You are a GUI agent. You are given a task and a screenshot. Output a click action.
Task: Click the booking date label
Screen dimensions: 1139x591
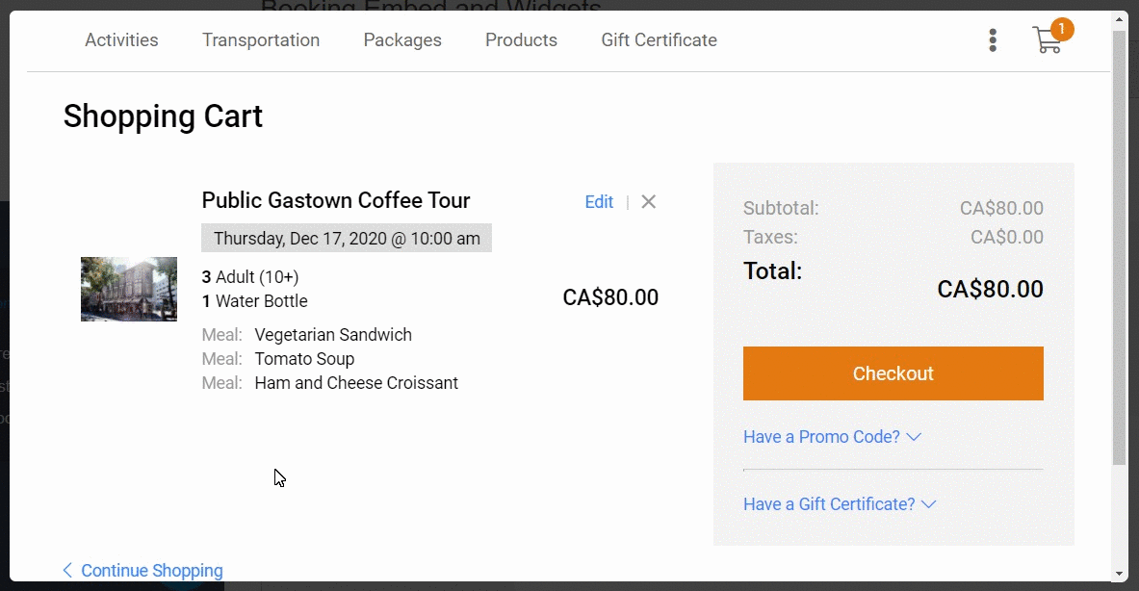click(x=347, y=238)
